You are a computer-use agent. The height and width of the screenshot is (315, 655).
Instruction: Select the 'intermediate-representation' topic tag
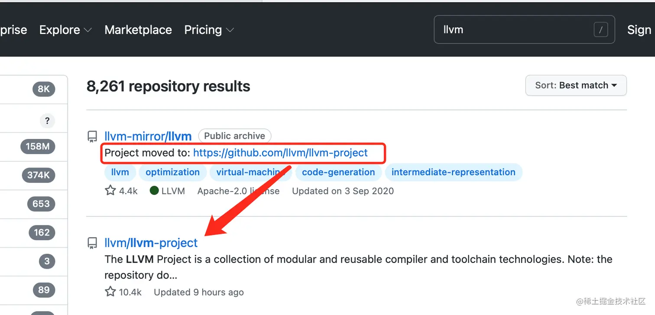(453, 172)
